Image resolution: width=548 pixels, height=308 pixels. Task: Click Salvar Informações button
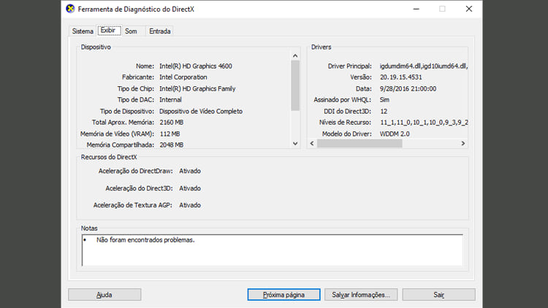click(x=361, y=294)
